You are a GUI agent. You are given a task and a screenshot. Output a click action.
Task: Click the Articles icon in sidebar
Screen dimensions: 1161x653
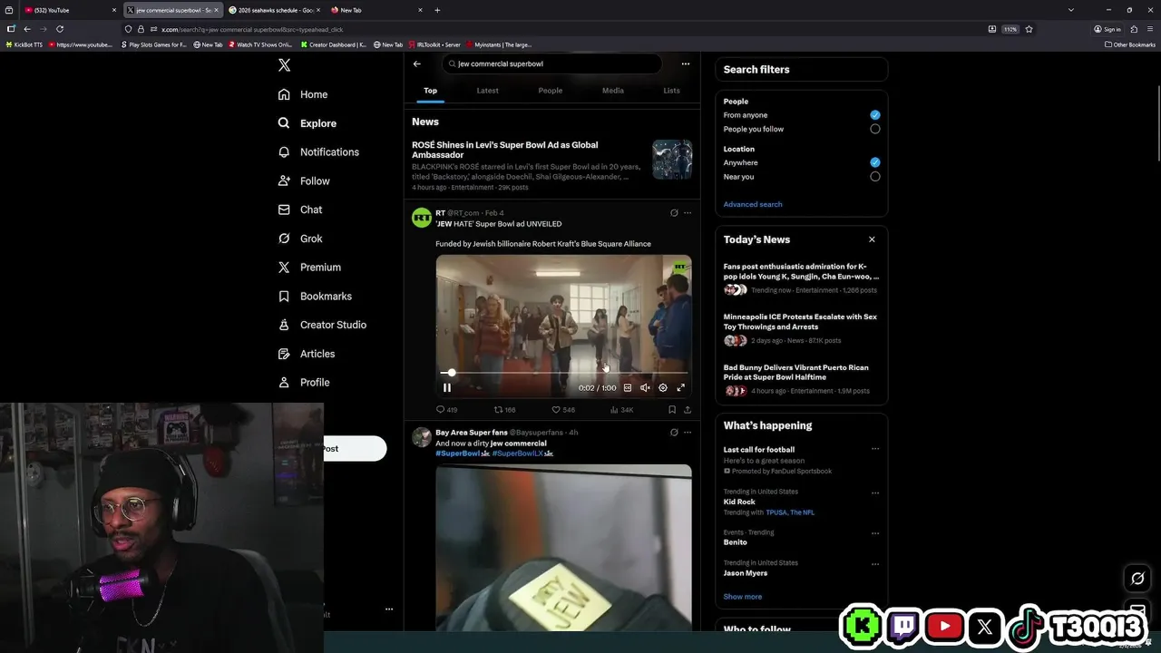(x=284, y=354)
